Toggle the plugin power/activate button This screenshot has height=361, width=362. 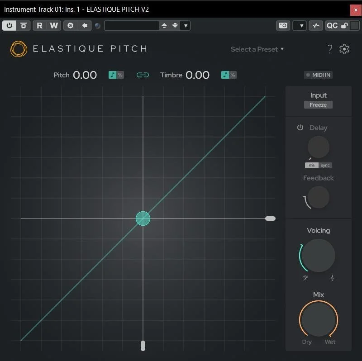coord(9,25)
